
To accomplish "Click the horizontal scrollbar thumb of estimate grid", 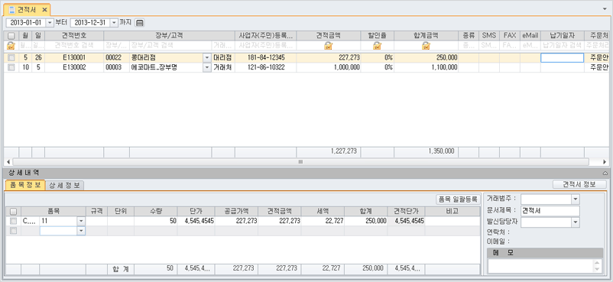I will (300, 161).
